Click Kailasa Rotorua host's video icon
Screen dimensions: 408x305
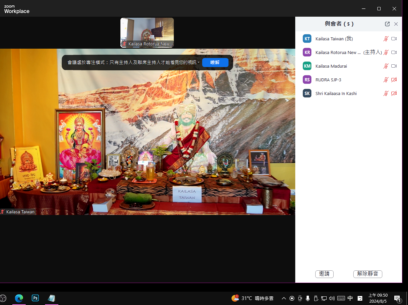click(x=394, y=52)
